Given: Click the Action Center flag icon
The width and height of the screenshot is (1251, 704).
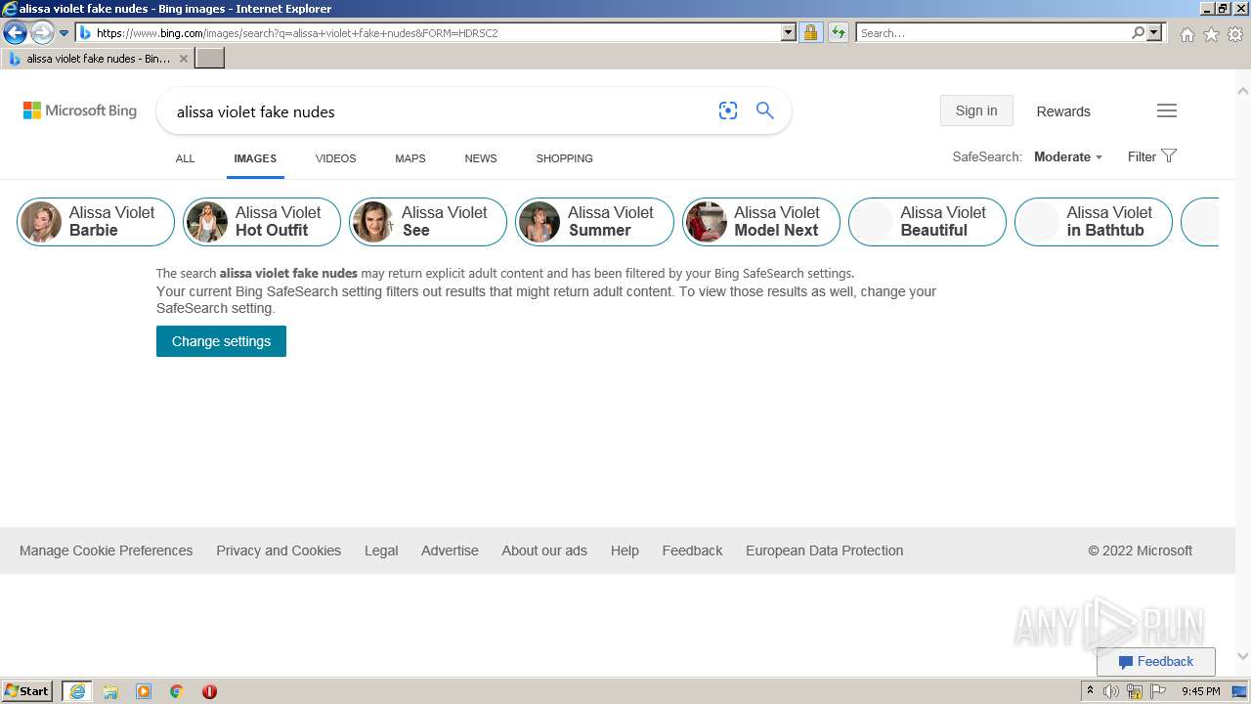Looking at the screenshot, I should point(1158,691).
